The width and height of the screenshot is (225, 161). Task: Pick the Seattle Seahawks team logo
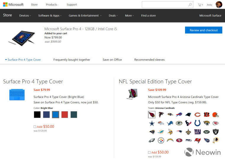pos(188,140)
